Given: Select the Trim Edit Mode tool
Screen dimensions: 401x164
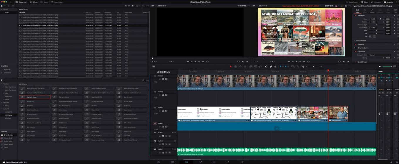Looking at the screenshot, I should 235,67.
